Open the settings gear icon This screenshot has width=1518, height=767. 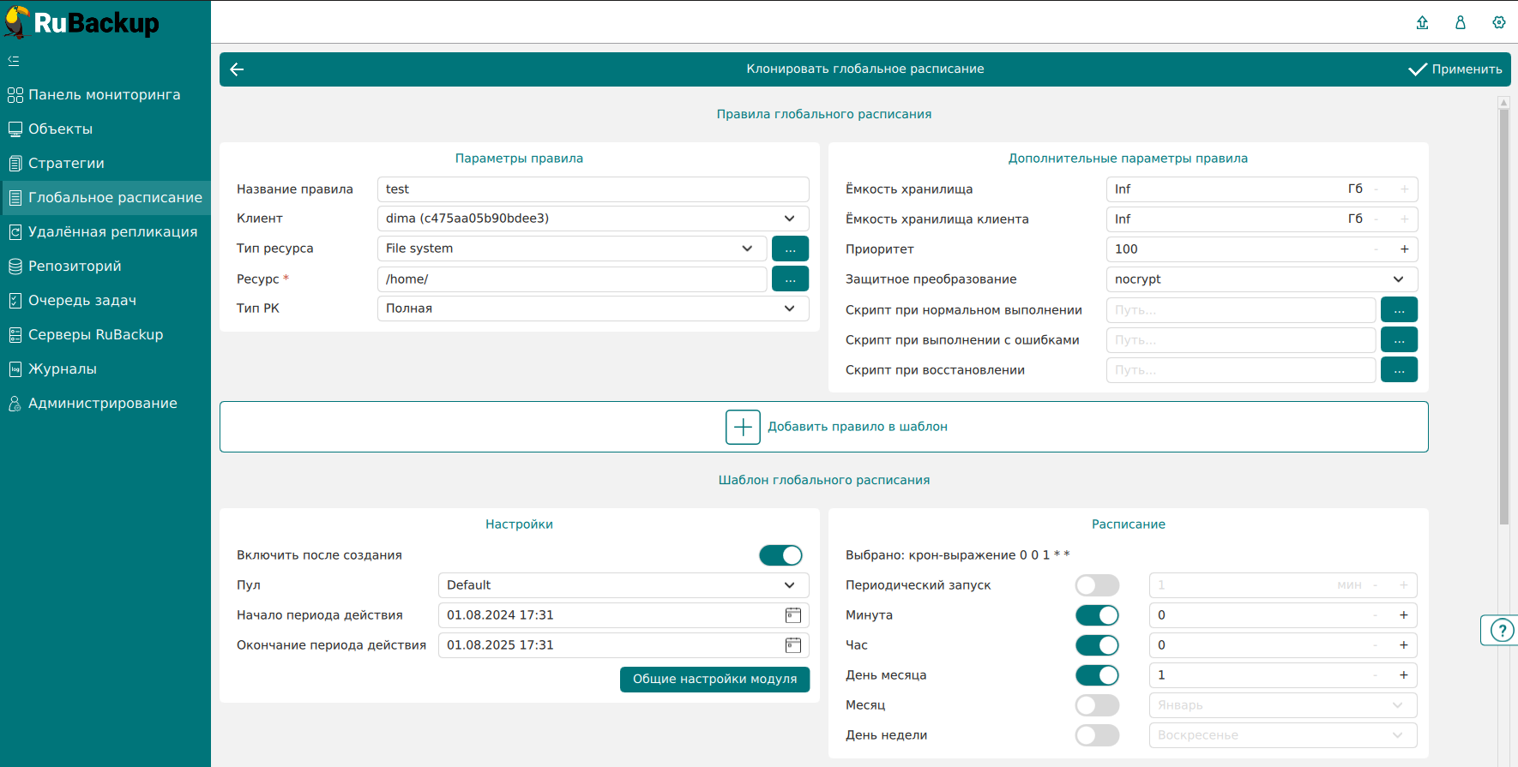pyautogui.click(x=1499, y=22)
